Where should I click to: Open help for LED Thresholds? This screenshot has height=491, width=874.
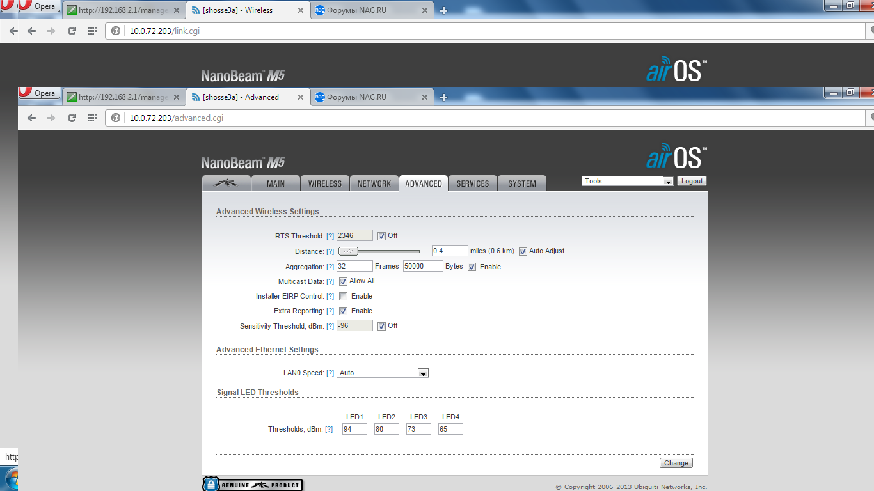pos(329,430)
